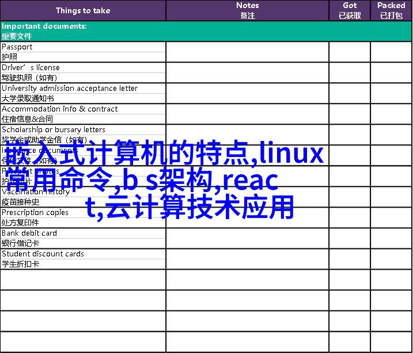This screenshot has height=353, width=413.
Task: Select the "驾驶执照（如有）" cell
Action: (83, 78)
